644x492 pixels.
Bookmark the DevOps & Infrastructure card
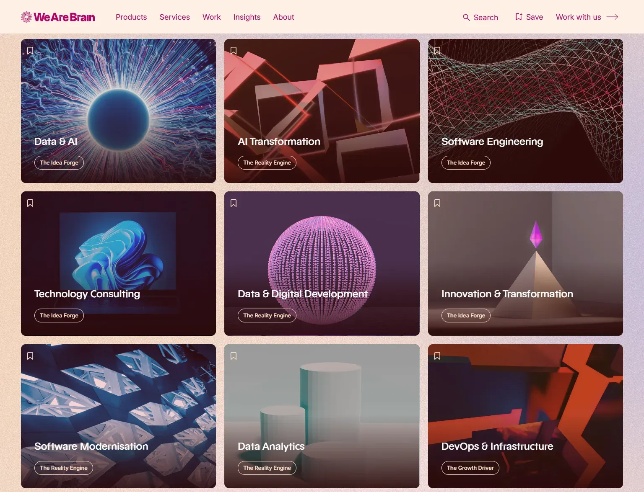[437, 356]
